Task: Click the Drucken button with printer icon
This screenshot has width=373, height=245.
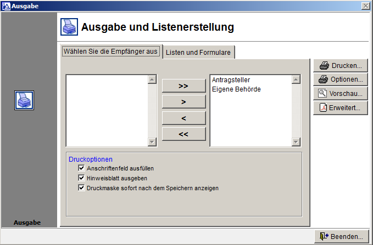Action: click(x=341, y=66)
